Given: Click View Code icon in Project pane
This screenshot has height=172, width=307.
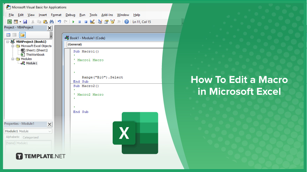Looking at the screenshot, I should click(x=8, y=35).
